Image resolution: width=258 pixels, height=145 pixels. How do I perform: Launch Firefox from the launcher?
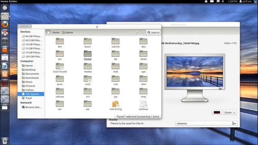coord(5,25)
